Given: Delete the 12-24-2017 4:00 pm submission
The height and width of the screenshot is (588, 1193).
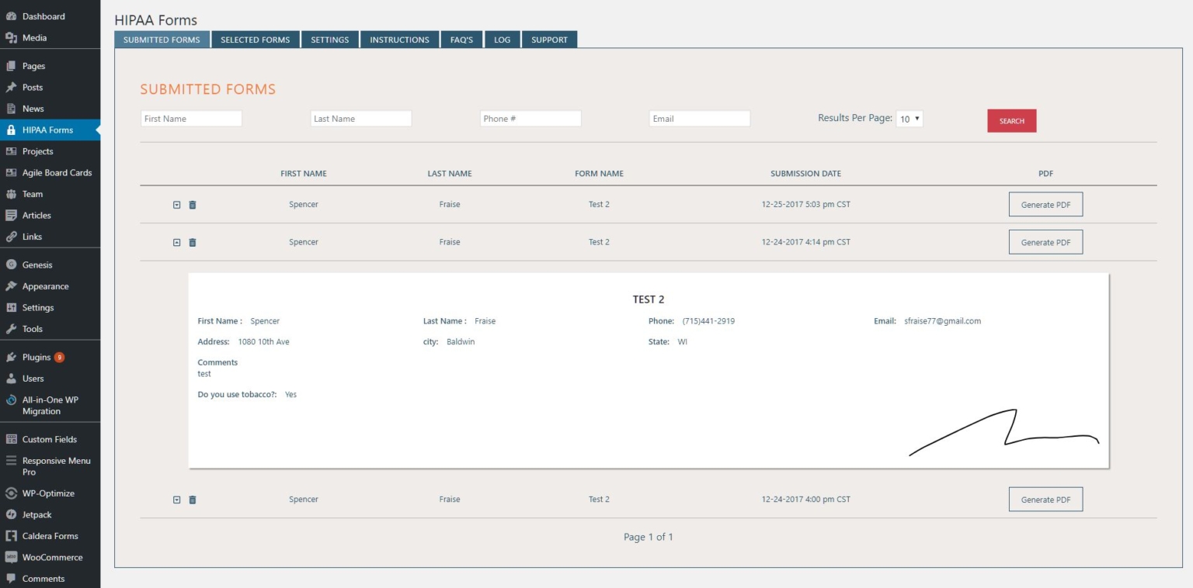Looking at the screenshot, I should [192, 500].
